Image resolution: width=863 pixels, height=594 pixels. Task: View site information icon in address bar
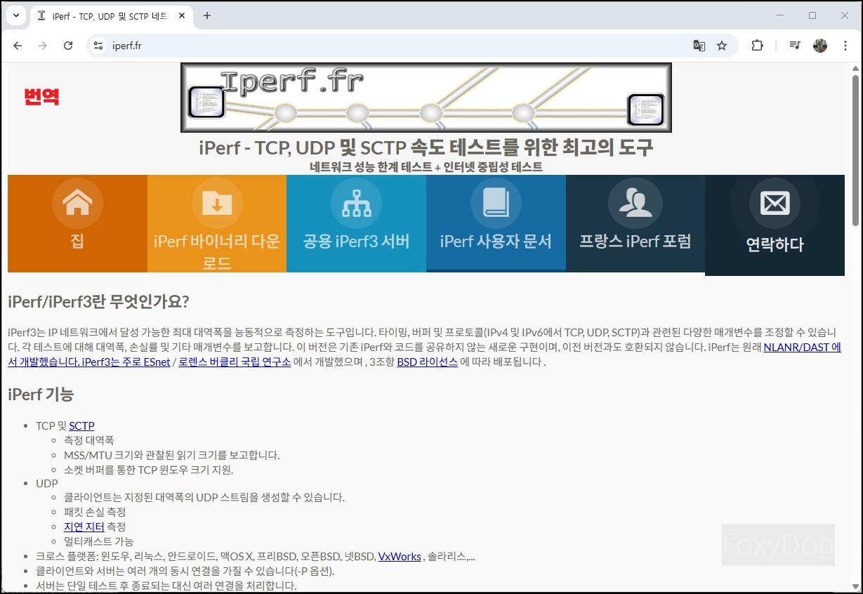99,46
